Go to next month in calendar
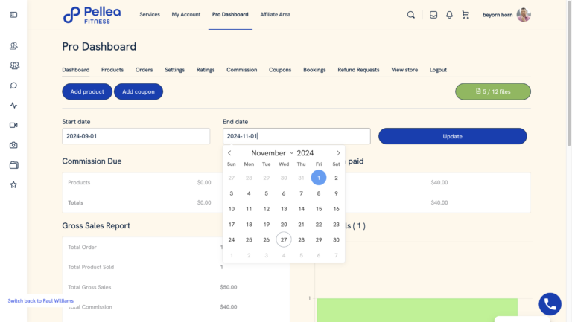572x322 pixels. click(338, 153)
